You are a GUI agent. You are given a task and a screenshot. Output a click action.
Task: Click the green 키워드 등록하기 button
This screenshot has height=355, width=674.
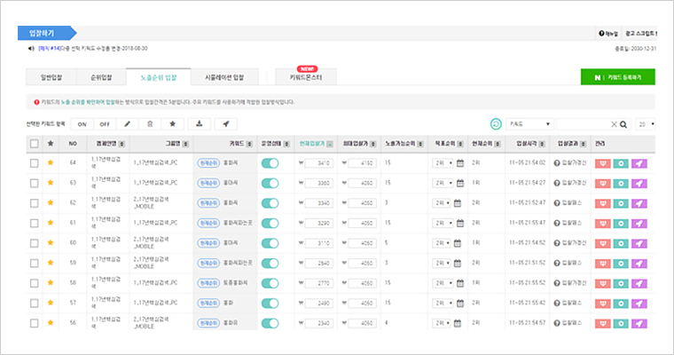[x=618, y=77]
